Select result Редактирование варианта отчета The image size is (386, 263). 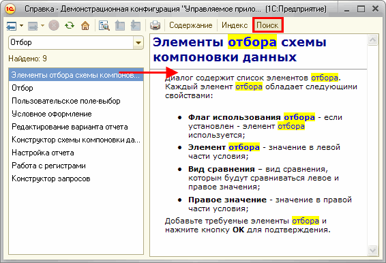coord(76,127)
